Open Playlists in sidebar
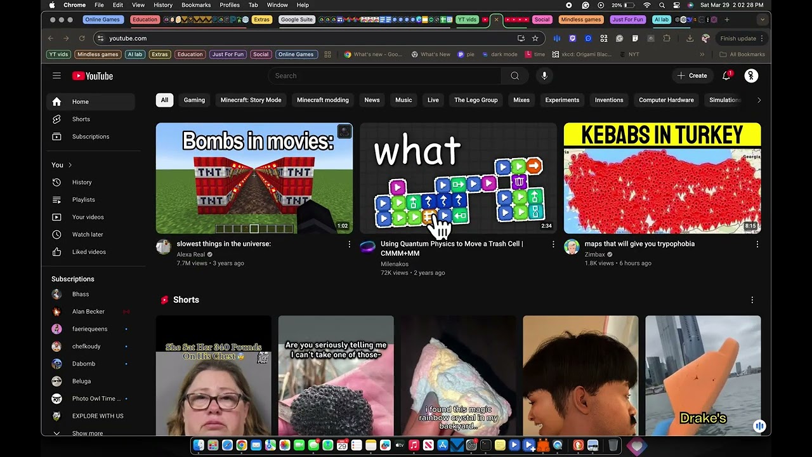Image resolution: width=812 pixels, height=457 pixels. tap(91, 199)
